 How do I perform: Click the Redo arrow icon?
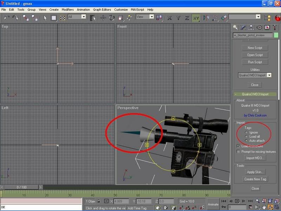[x=15, y=18]
